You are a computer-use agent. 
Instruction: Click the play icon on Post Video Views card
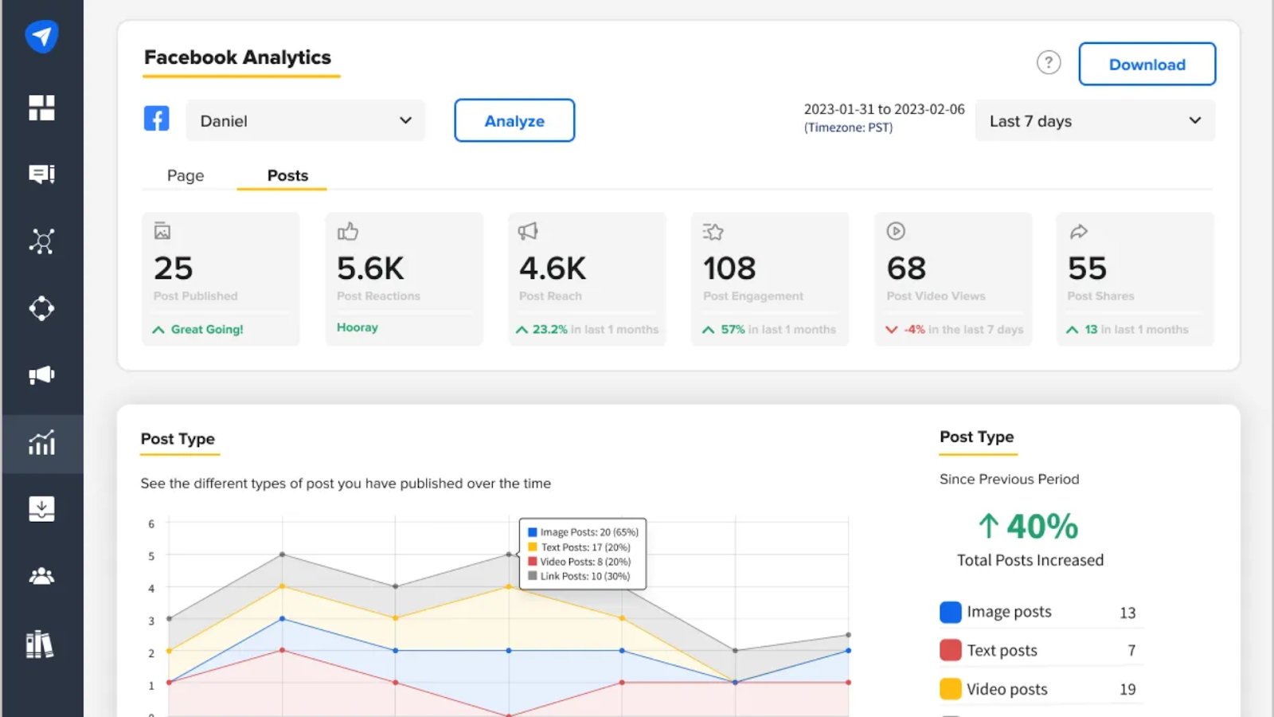896,231
